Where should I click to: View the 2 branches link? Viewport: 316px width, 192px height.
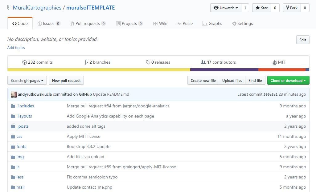[97, 62]
